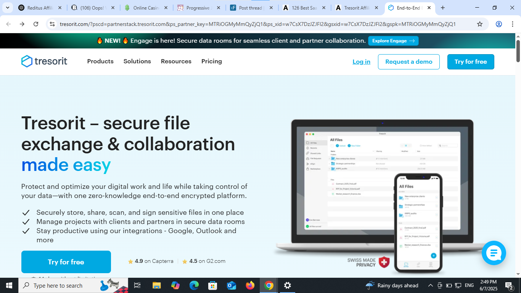Viewport: 521px width, 293px height.
Task: Click the Type here to search box
Action: coord(73,285)
